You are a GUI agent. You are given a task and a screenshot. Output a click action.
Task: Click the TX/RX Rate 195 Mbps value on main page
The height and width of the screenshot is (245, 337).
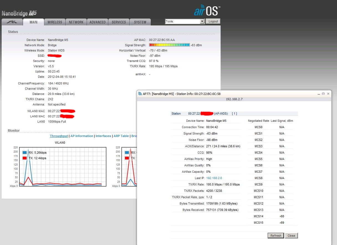(163, 66)
